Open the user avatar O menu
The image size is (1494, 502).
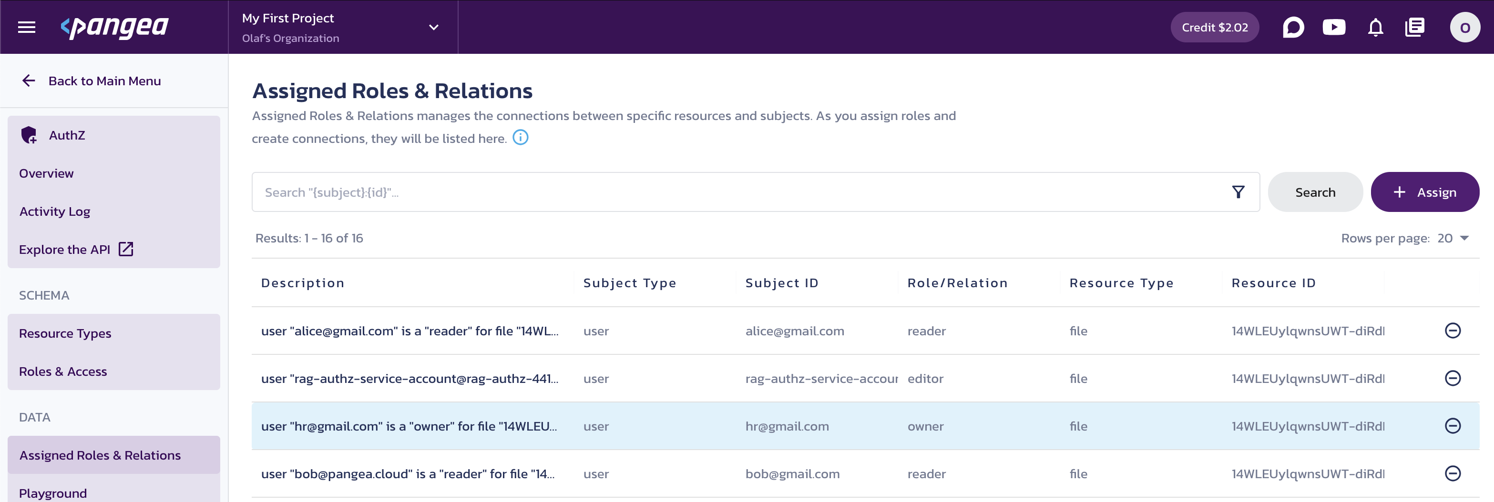1464,27
